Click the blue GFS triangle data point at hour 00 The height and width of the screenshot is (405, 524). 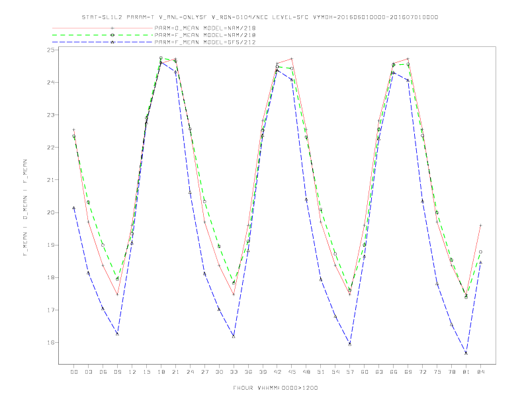click(74, 208)
